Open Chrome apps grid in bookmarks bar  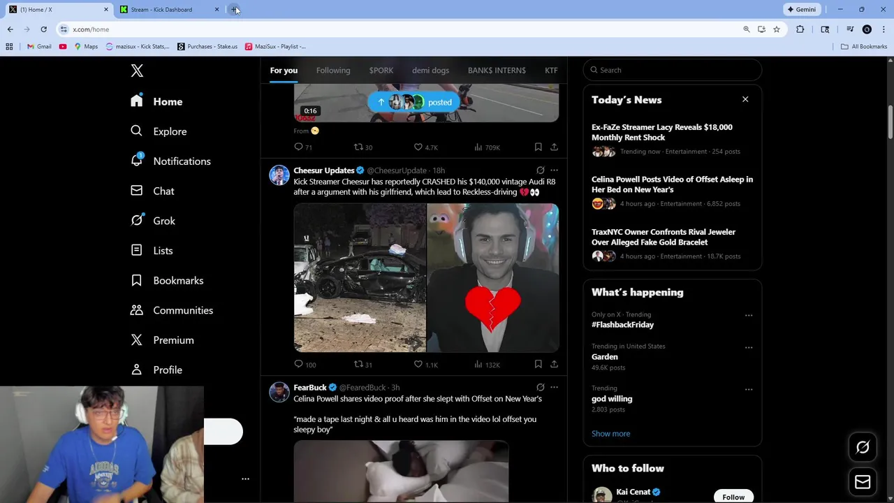(x=9, y=46)
